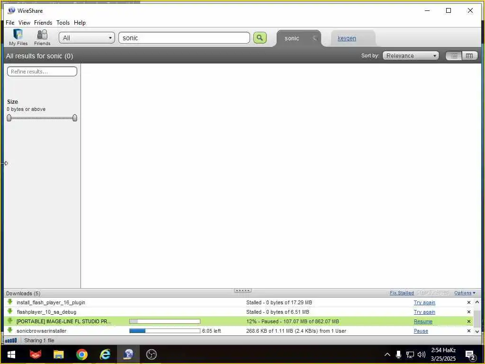Select the [PORTABLE] IMAGE-LINE FL STUDIO row name

[x=64, y=322]
